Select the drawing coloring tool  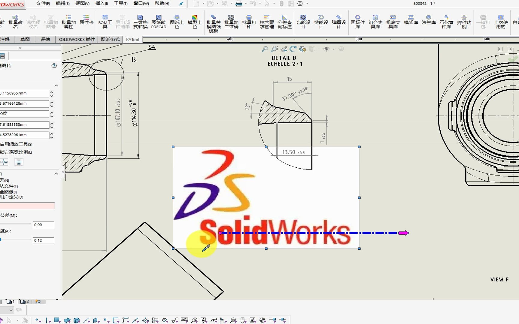click(177, 21)
